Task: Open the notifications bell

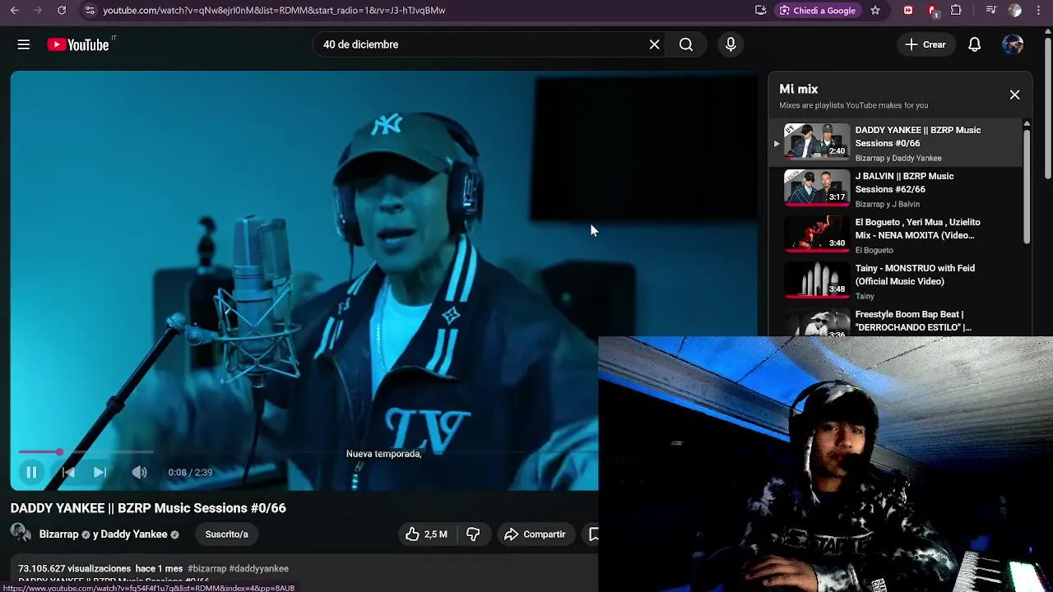Action: click(x=974, y=44)
